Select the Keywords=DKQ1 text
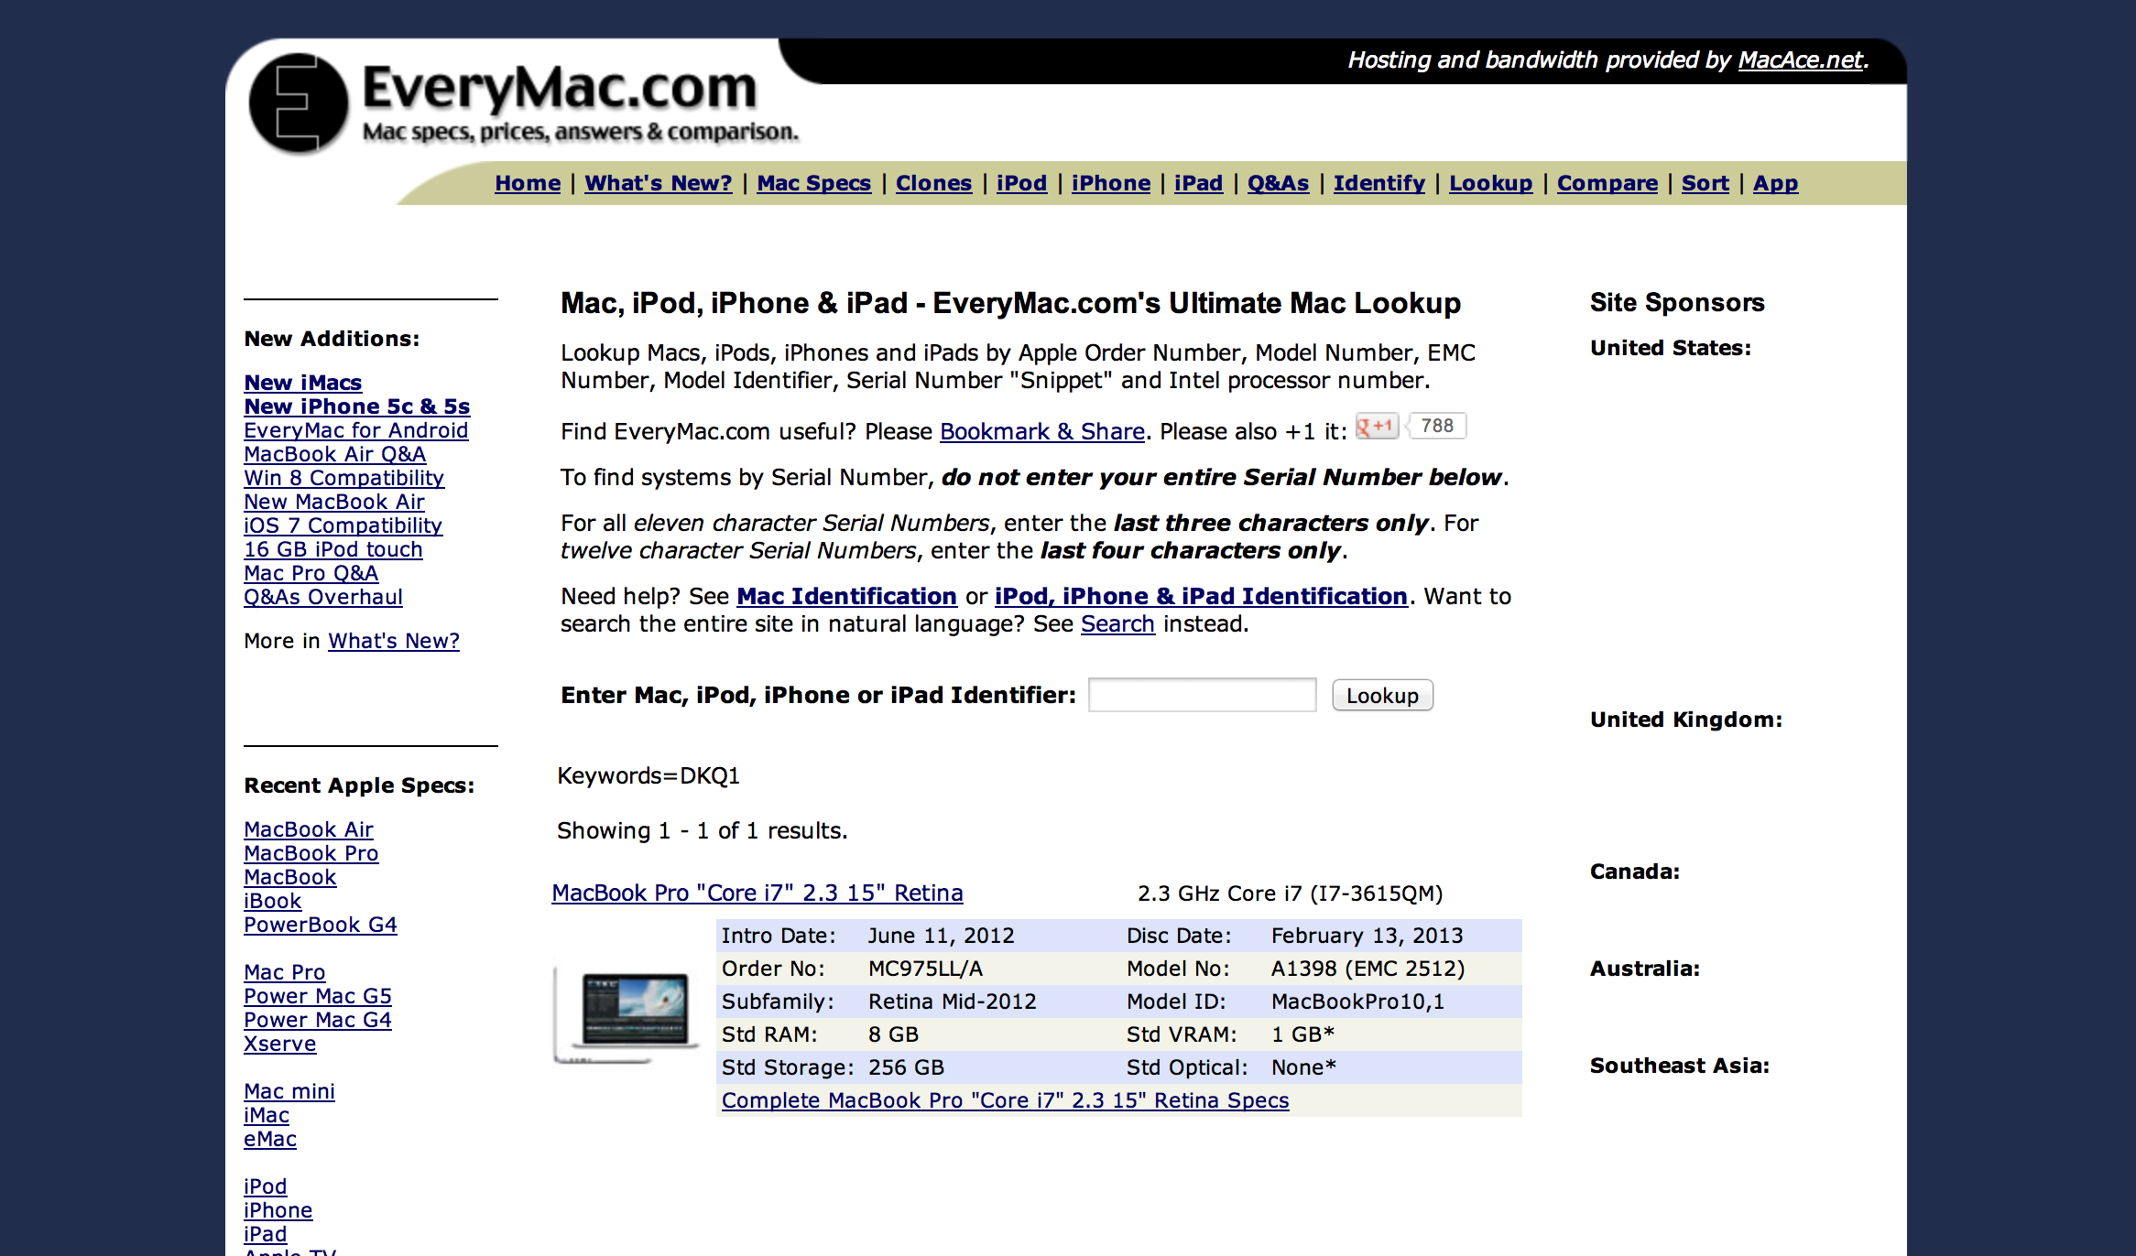The width and height of the screenshot is (2136, 1256). tap(648, 775)
